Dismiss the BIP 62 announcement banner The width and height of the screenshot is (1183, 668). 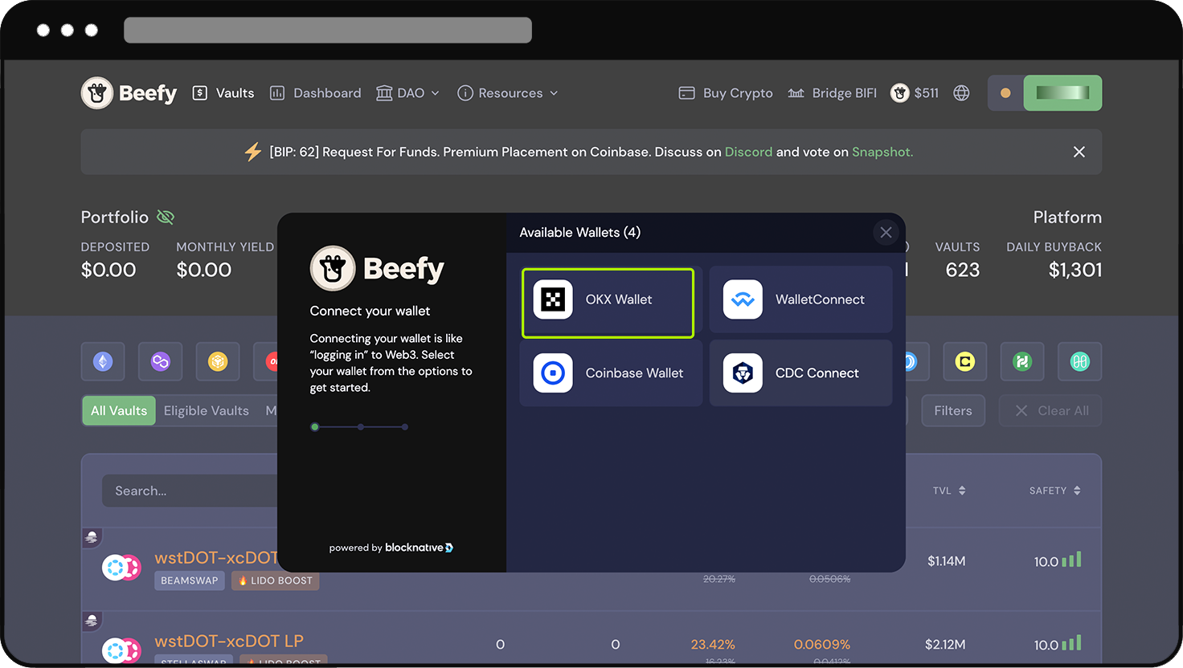click(x=1079, y=152)
